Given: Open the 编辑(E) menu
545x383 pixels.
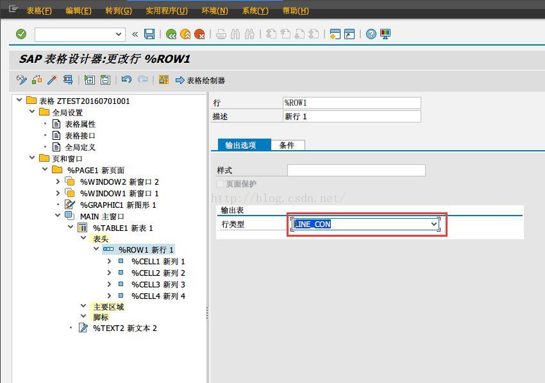Looking at the screenshot, I should [79, 11].
